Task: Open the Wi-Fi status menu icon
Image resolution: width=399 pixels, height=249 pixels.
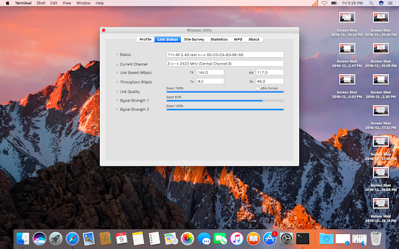Action: (x=324, y=3)
